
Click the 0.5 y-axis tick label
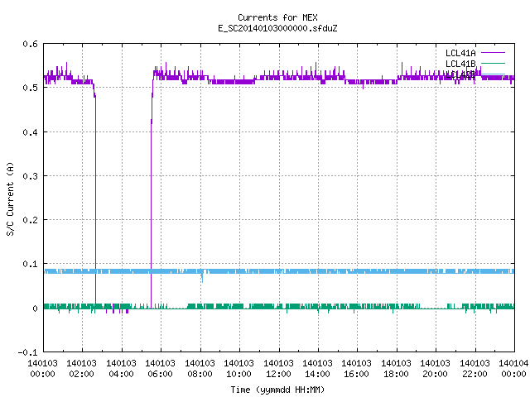tap(30, 88)
